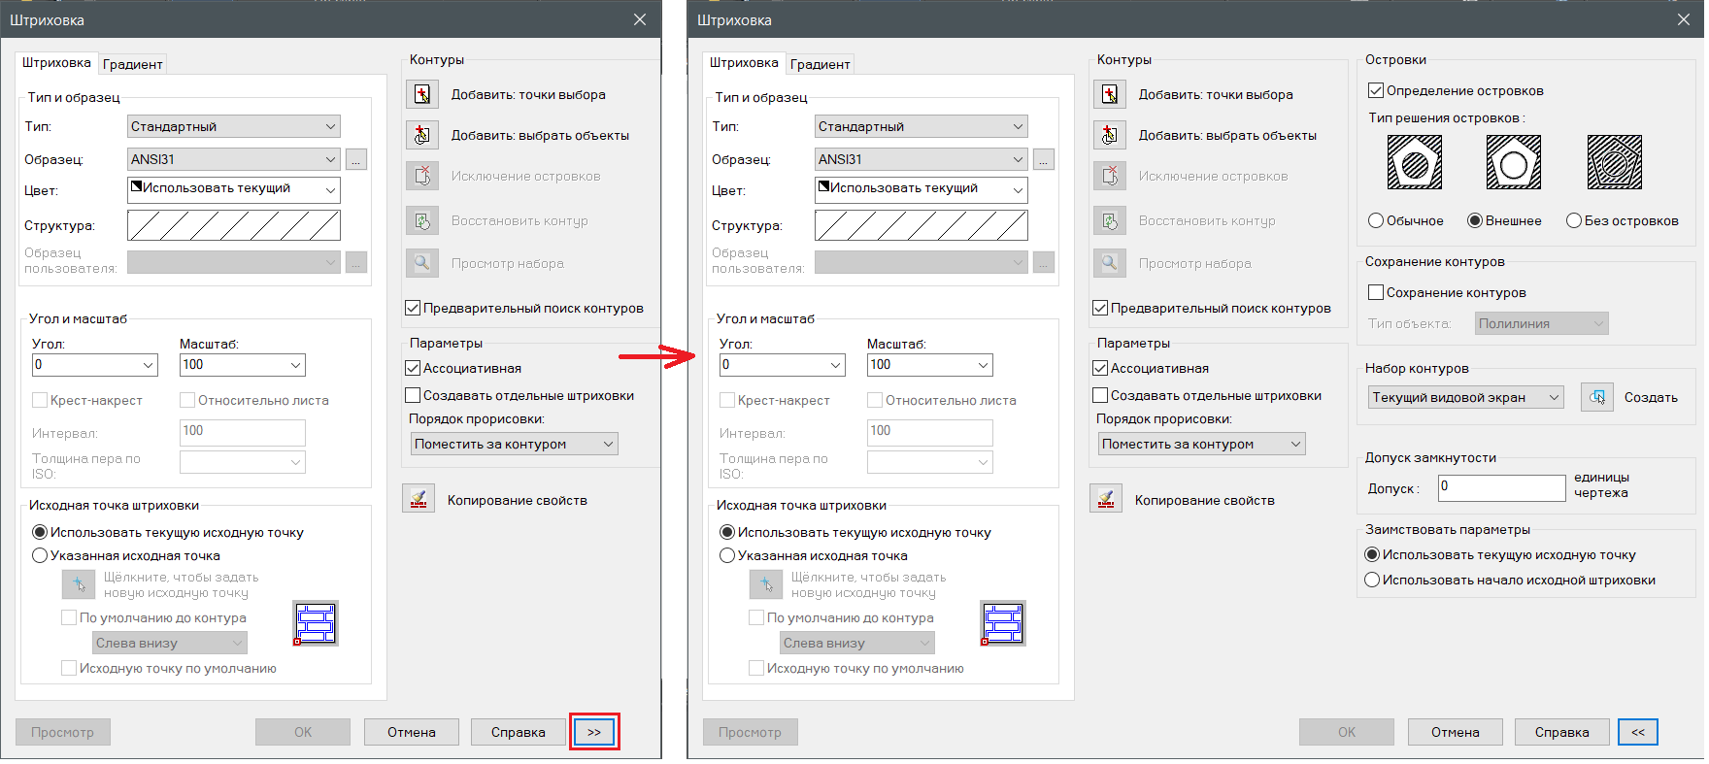Select the 'Штриховка' tab in the right dialog
The width and height of the screenshot is (1709, 764).
pyautogui.click(x=743, y=62)
